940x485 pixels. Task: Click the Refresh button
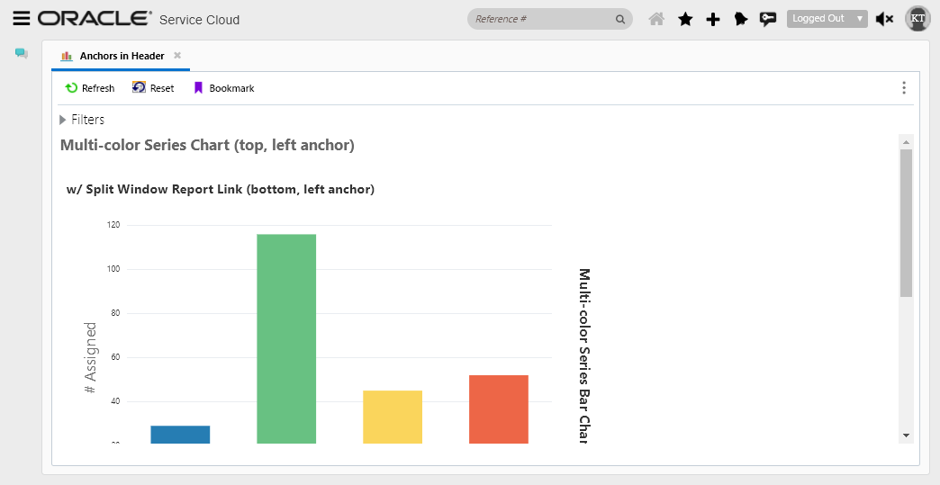pos(90,88)
